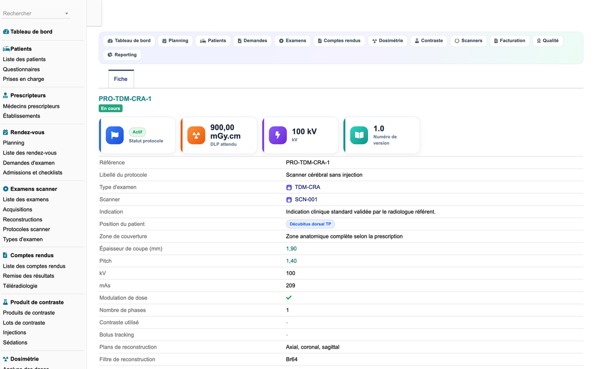Open Types d'examen in sidebar
The height and width of the screenshot is (369, 596).
coord(23,239)
